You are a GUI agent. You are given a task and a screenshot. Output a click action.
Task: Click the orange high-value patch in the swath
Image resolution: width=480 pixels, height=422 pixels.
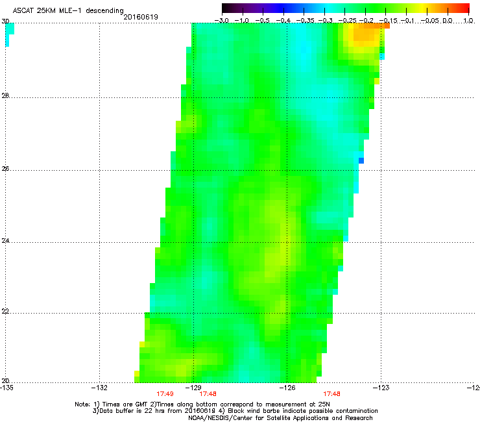click(x=366, y=34)
